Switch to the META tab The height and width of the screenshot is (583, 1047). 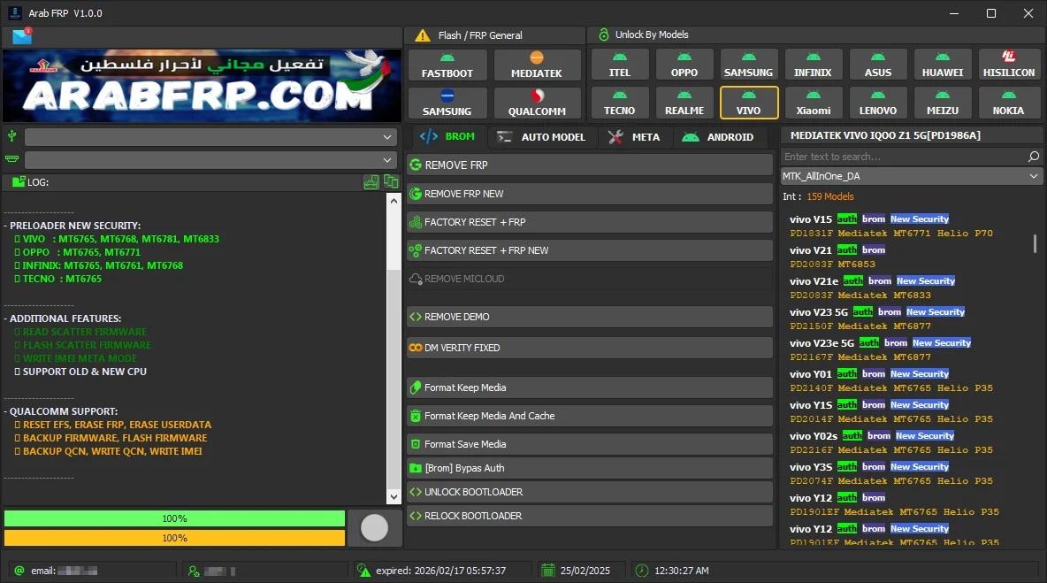tap(634, 137)
